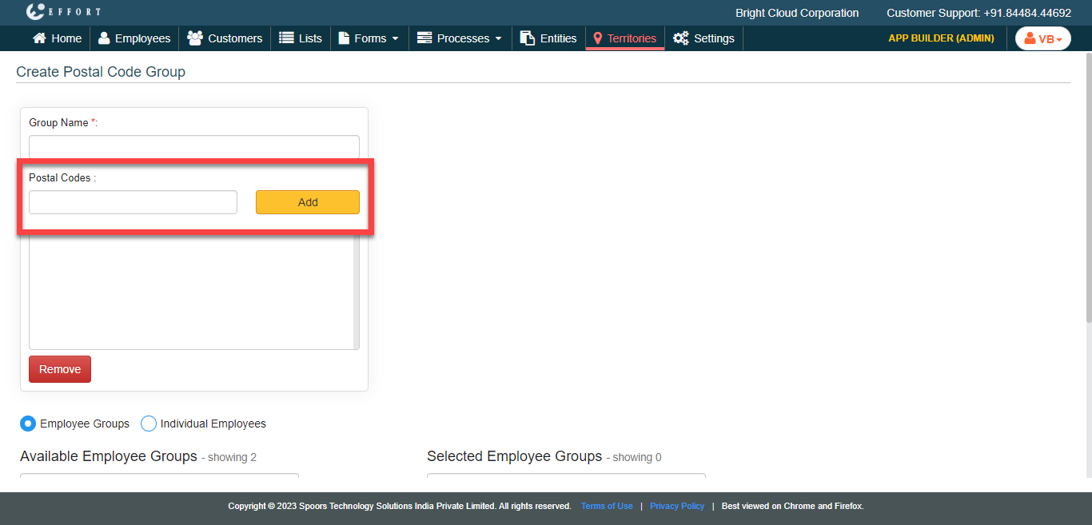Viewport: 1092px width, 525px height.
Task: Click the Group Name input field
Action: [x=194, y=146]
